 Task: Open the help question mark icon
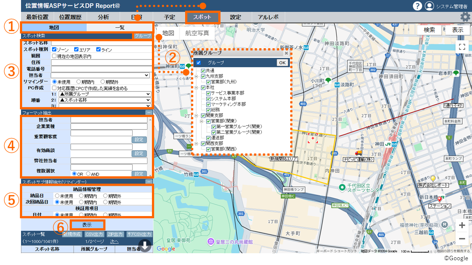coord(417,6)
